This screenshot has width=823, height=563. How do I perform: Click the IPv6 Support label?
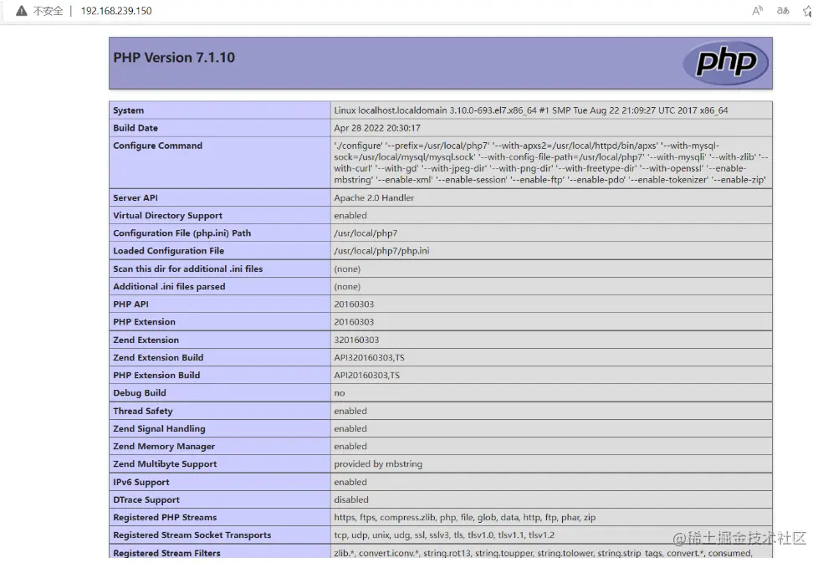coord(141,482)
